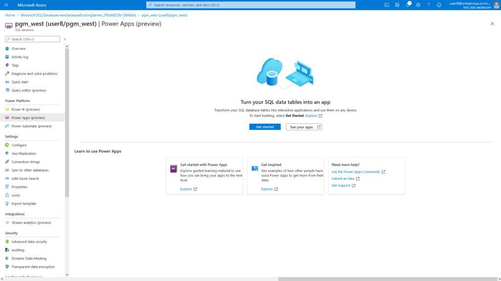
Task: Open the Directory and subscription filter icon
Action: pos(397,5)
